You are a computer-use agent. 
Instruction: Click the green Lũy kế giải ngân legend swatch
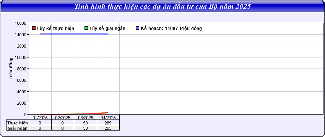click(x=86, y=28)
